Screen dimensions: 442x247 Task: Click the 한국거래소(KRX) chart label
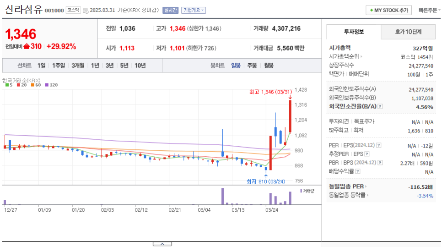pyautogui.click(x=22, y=81)
